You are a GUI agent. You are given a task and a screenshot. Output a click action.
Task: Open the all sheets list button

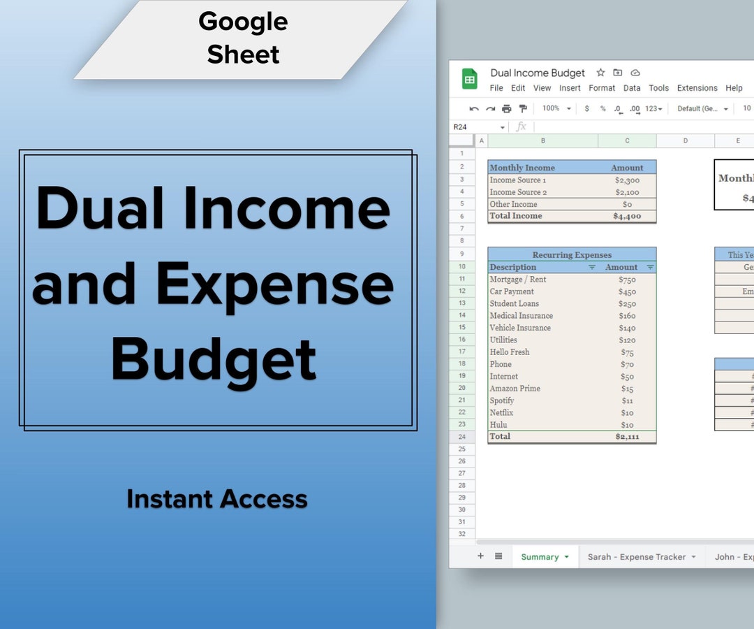pos(497,556)
